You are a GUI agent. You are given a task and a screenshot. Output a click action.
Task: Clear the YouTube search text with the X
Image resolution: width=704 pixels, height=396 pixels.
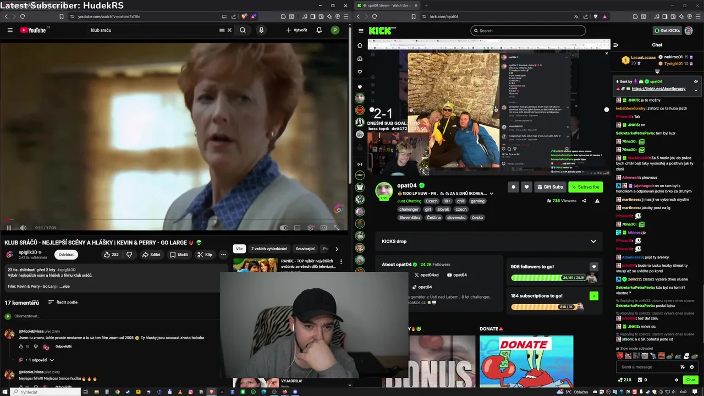229,30
